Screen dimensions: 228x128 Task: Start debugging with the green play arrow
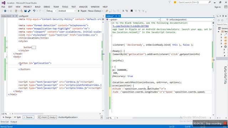pos(79,11)
